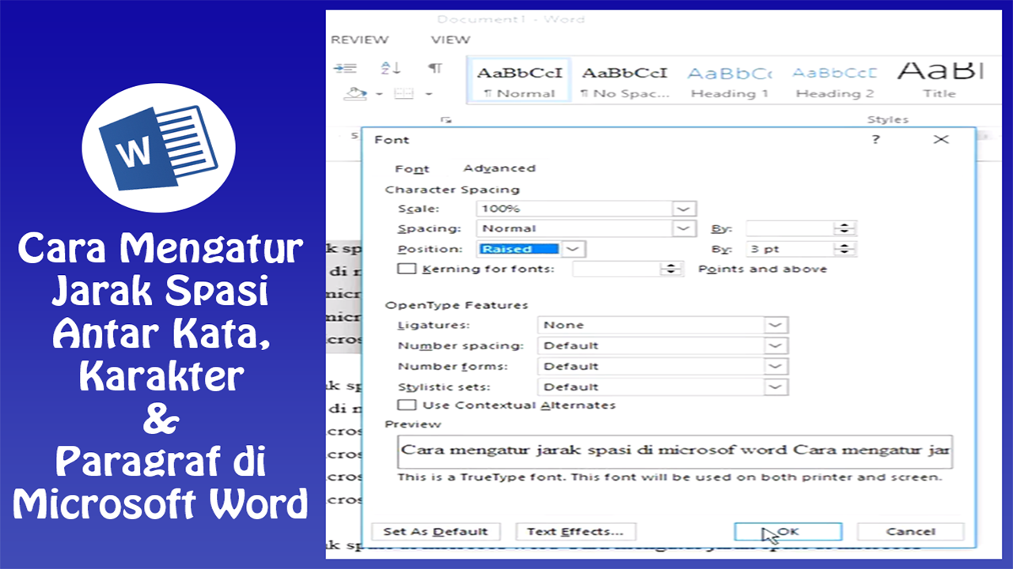Open the Ligatures dropdown

click(776, 325)
